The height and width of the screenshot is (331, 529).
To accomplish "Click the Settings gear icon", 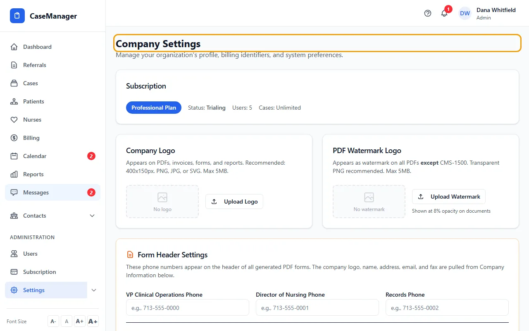I will click(14, 290).
